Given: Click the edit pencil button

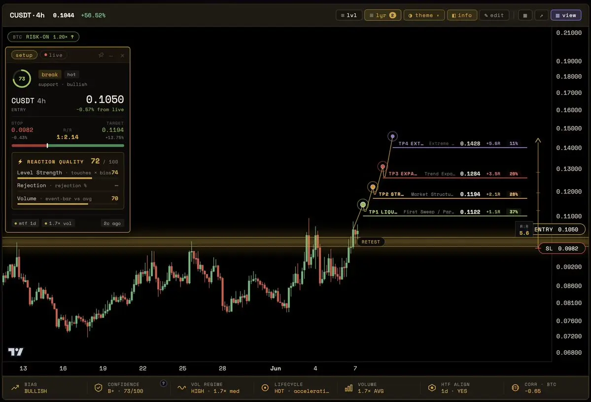Looking at the screenshot, I should 494,15.
